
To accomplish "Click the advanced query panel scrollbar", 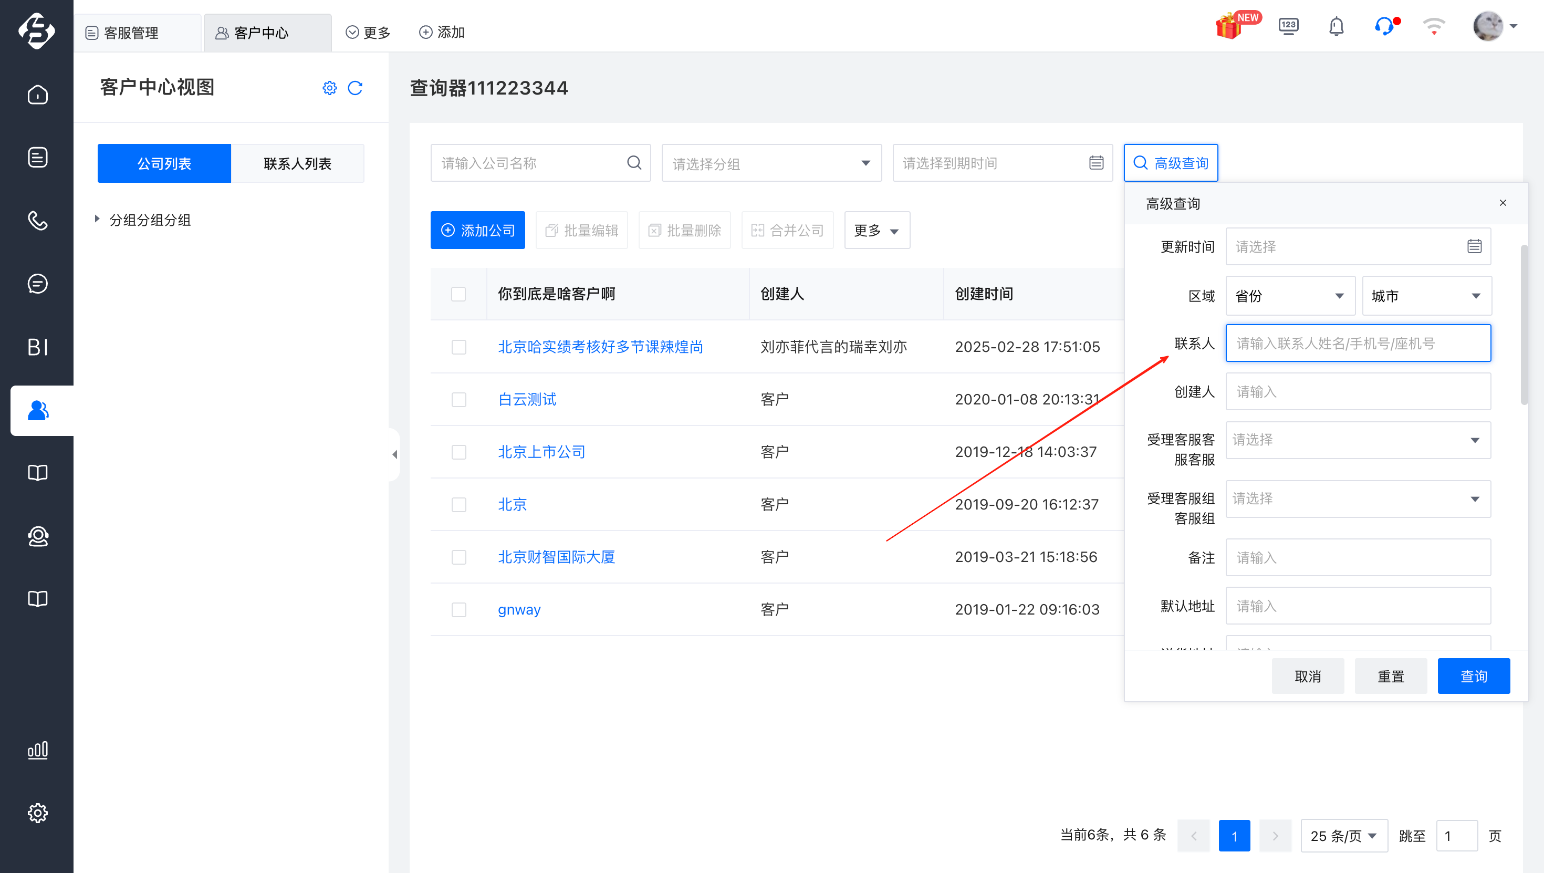I will coord(1524,325).
